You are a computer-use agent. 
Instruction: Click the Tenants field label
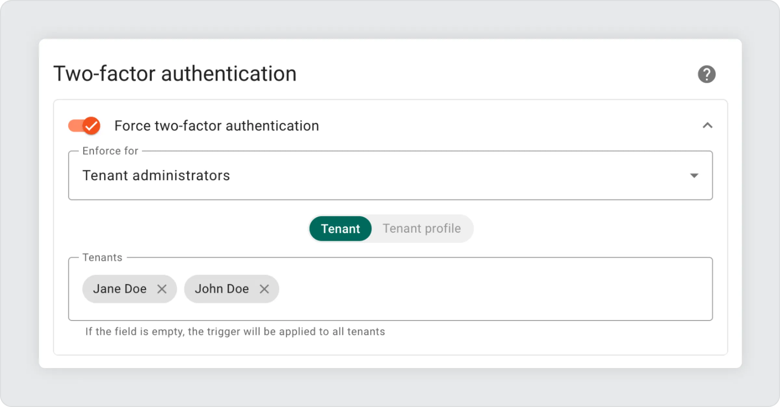pos(102,257)
